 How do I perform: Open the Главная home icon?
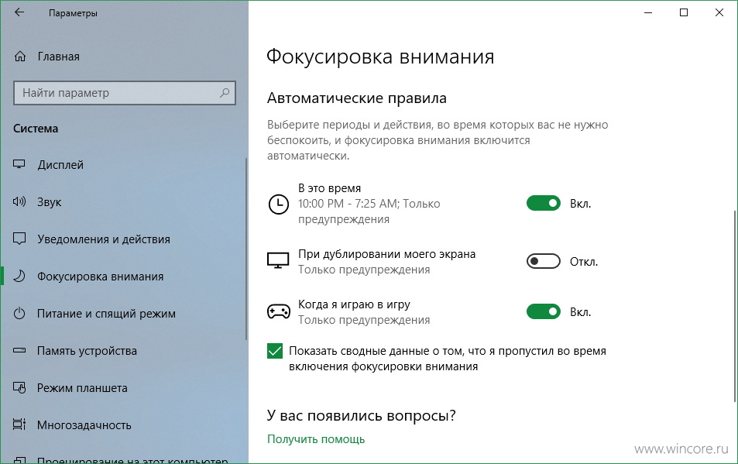[x=20, y=57]
